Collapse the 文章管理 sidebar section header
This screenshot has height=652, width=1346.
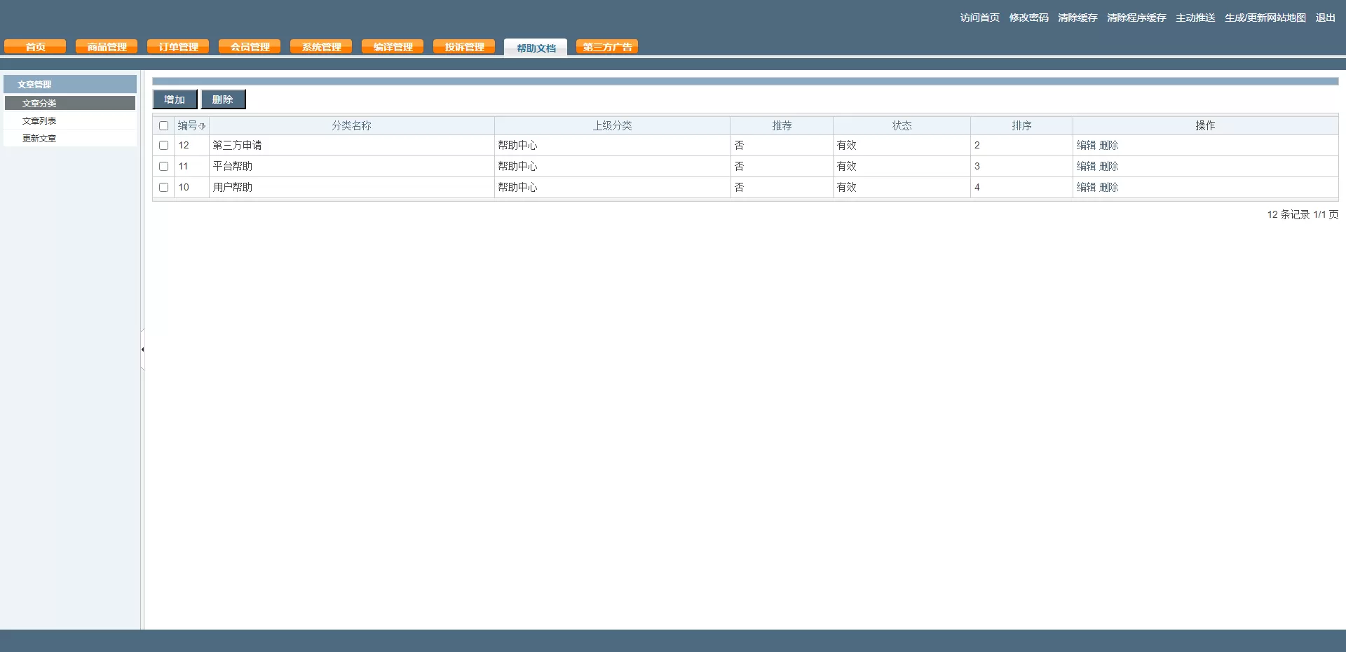click(69, 84)
